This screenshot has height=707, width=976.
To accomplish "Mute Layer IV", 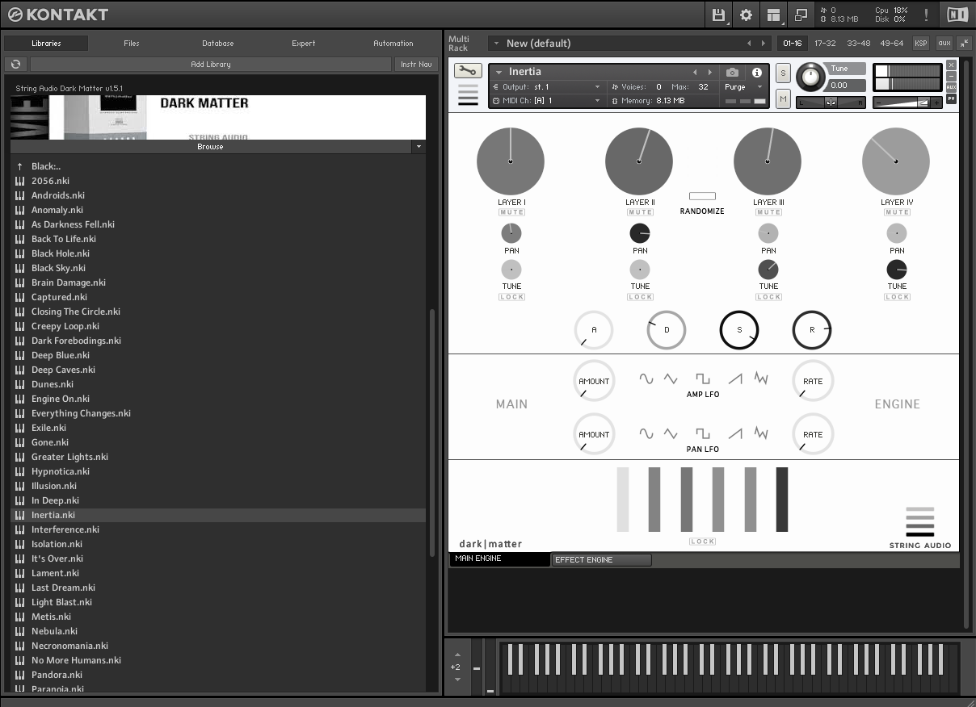I will pyautogui.click(x=897, y=212).
